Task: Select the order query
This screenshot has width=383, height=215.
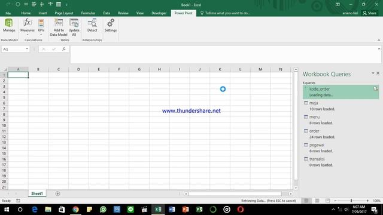Action: [x=341, y=134]
